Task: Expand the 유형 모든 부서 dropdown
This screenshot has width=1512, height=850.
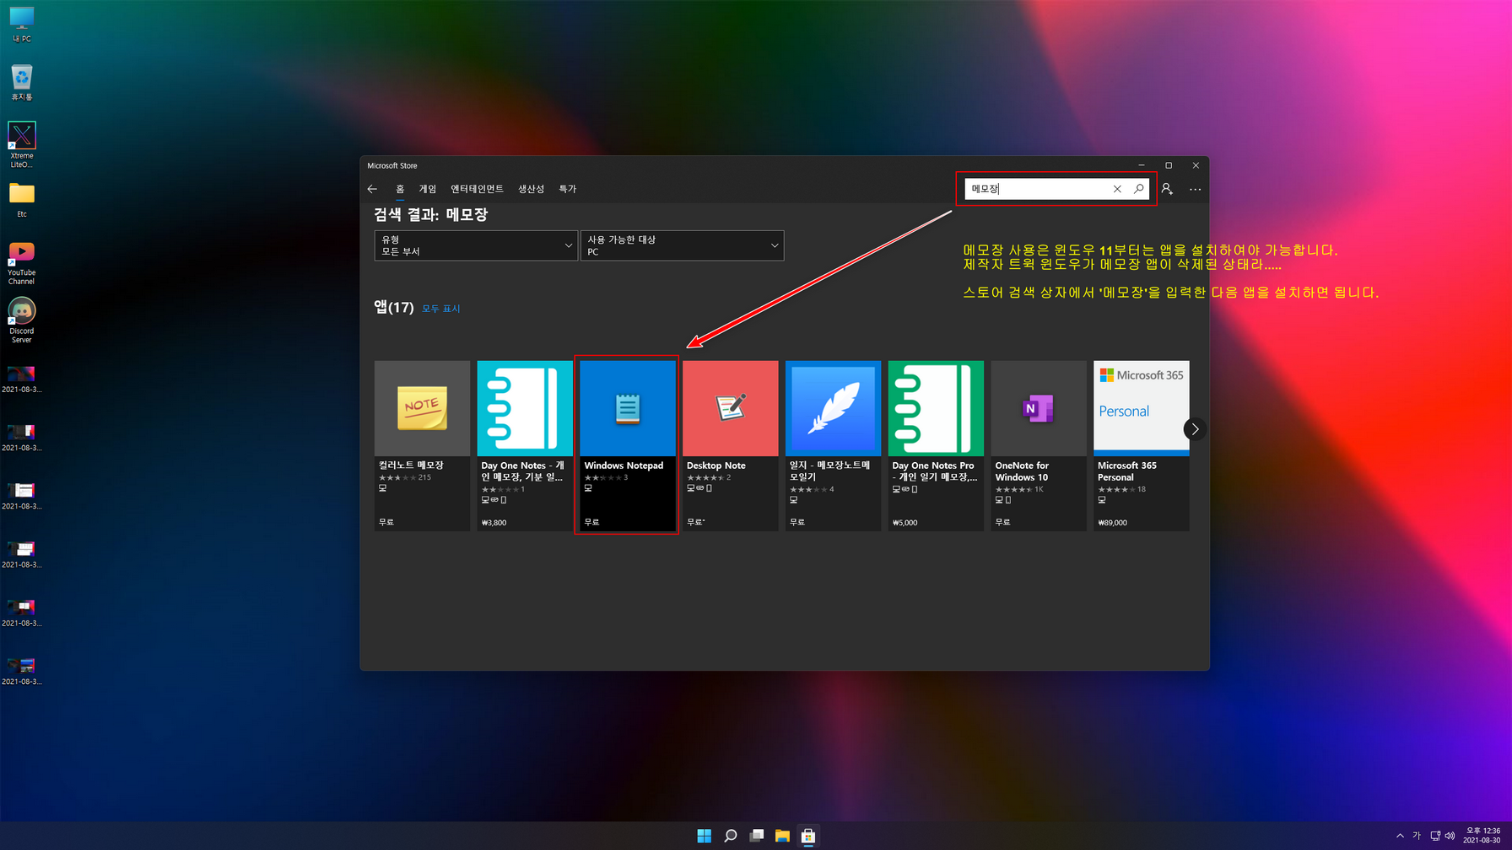Action: [476, 245]
